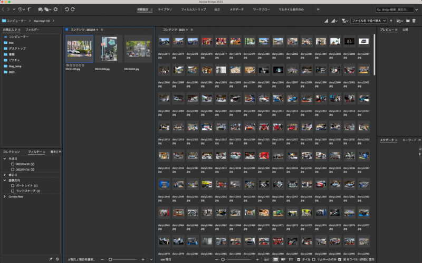Click the new folder icon in path bar
The width and height of the screenshot is (422, 263).
(x=407, y=21)
